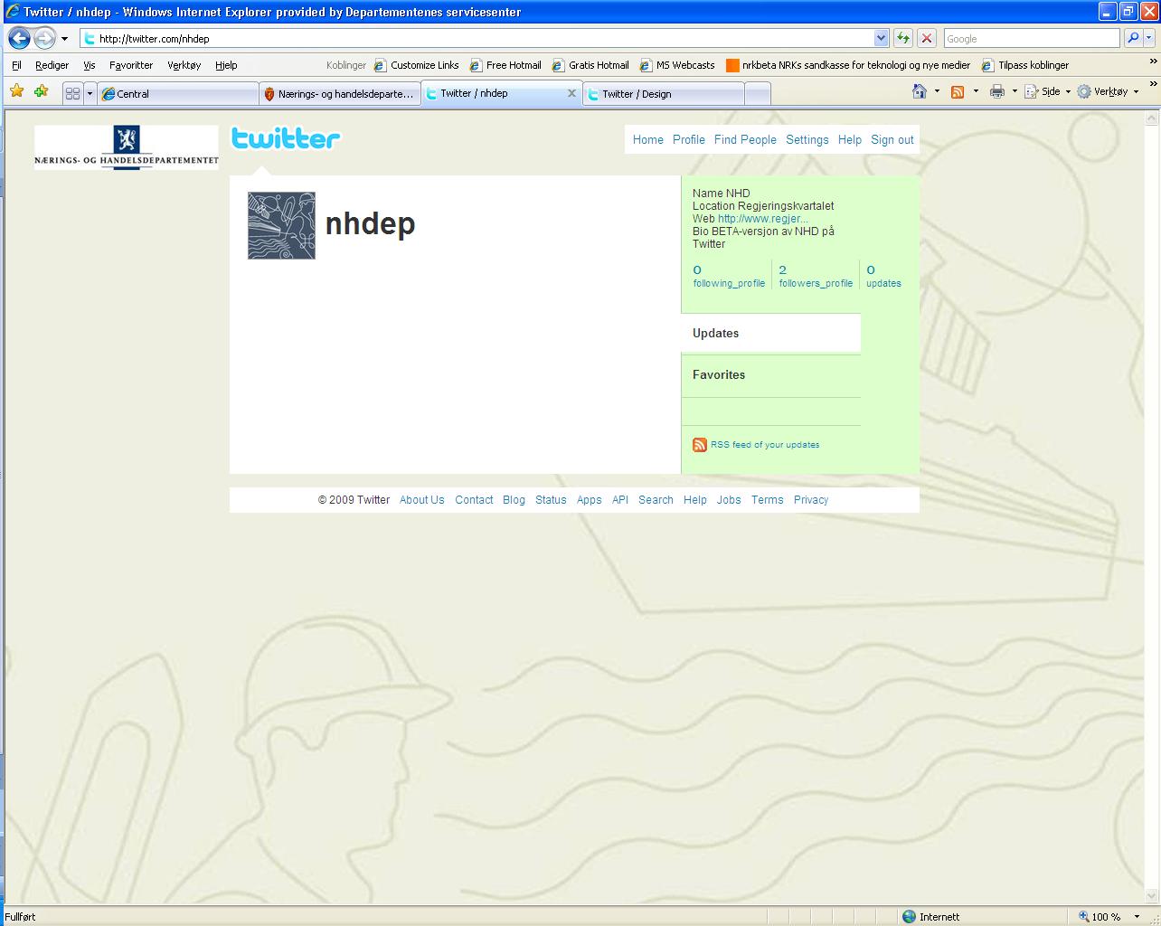Open Customize Links bookmark

click(x=417, y=65)
